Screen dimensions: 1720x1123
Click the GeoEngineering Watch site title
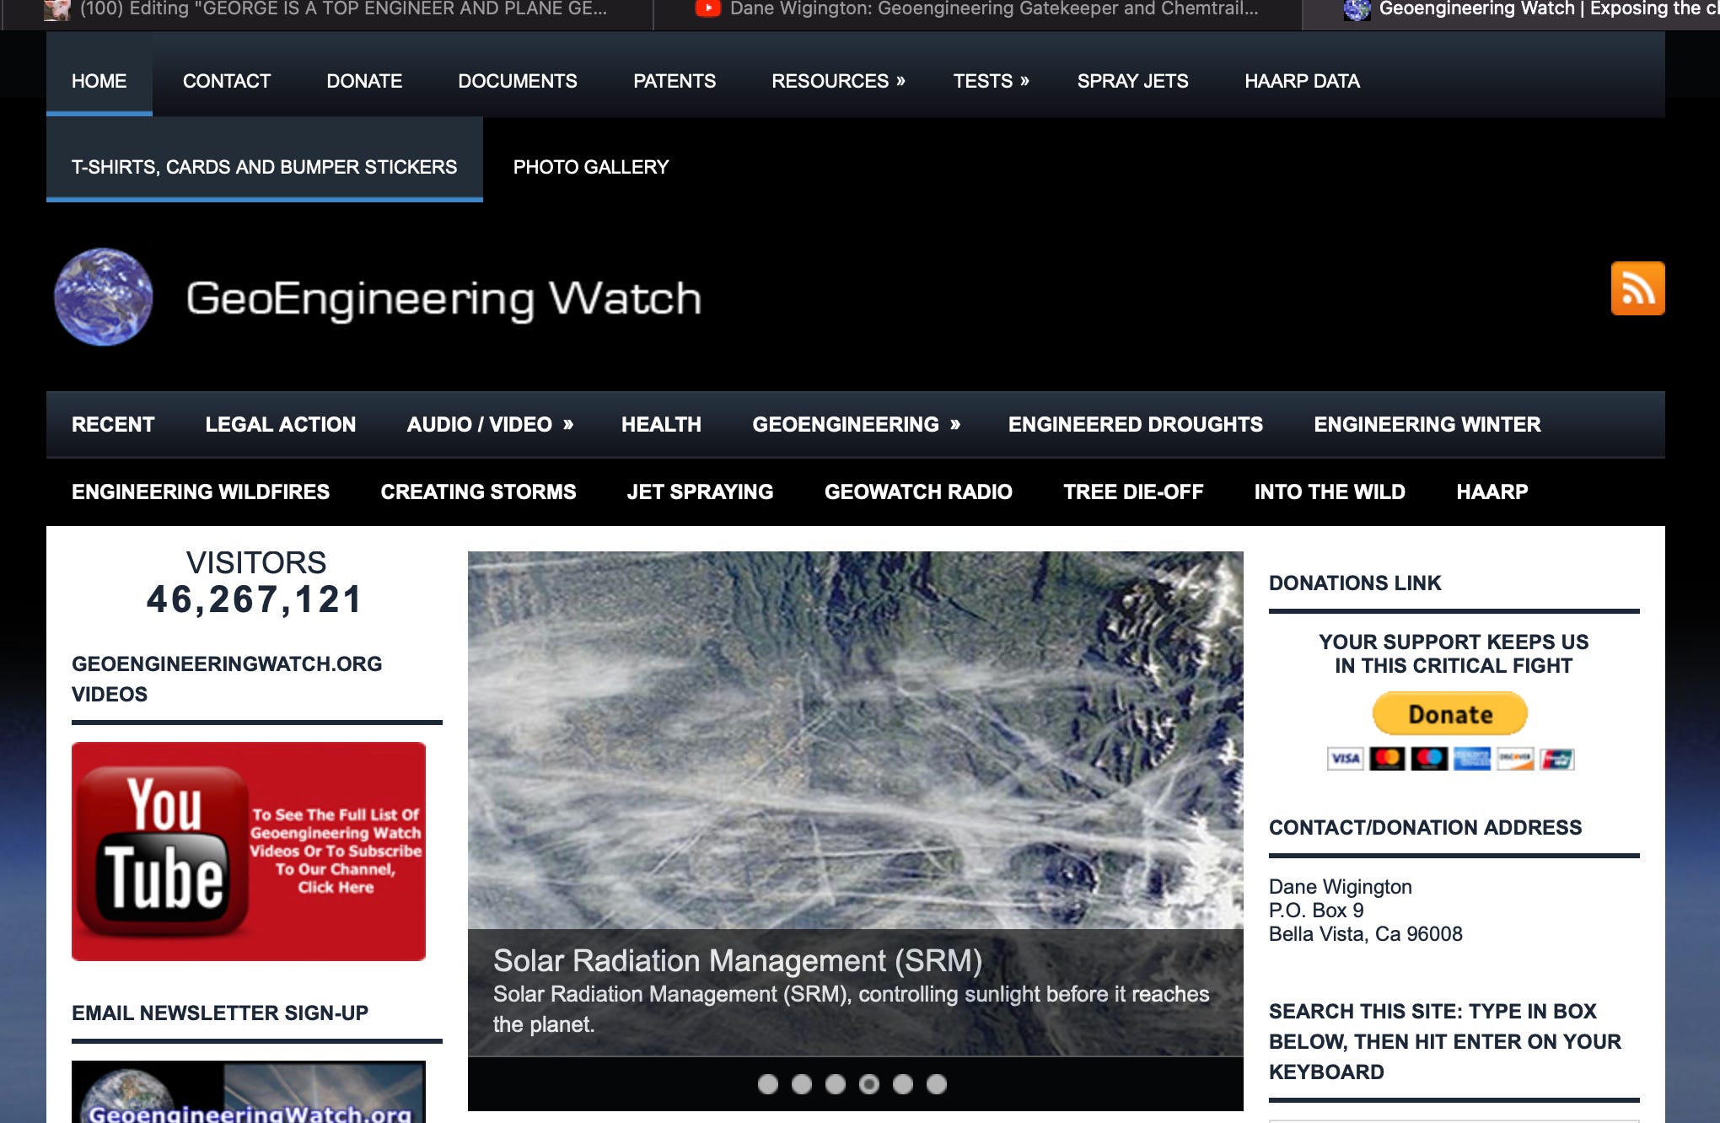(x=443, y=298)
